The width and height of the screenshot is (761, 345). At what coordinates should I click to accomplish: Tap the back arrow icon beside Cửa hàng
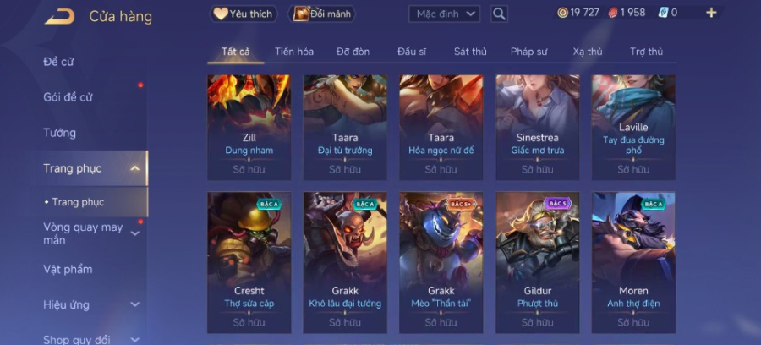(x=60, y=17)
